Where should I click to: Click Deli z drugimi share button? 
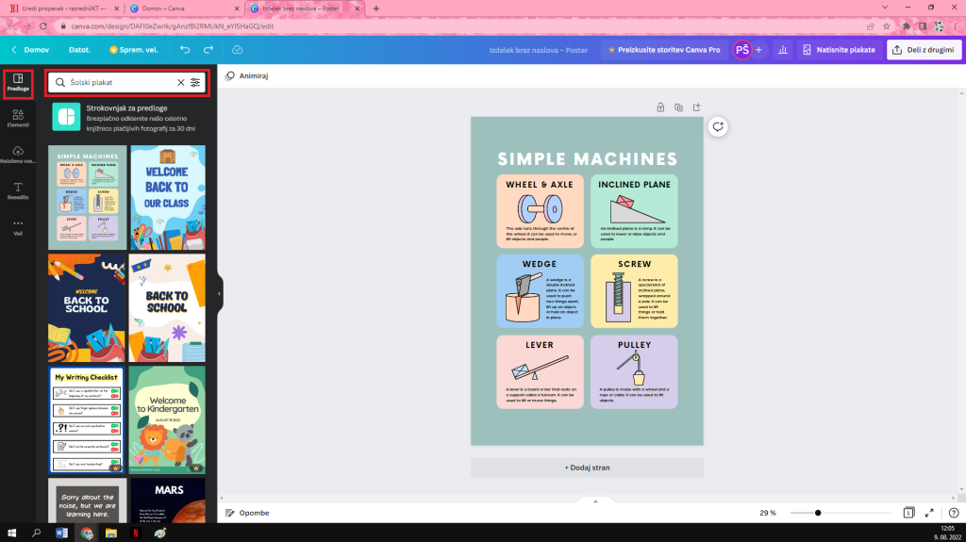click(x=924, y=50)
